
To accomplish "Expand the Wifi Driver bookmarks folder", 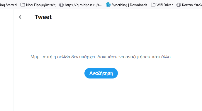I will (x=162, y=5).
